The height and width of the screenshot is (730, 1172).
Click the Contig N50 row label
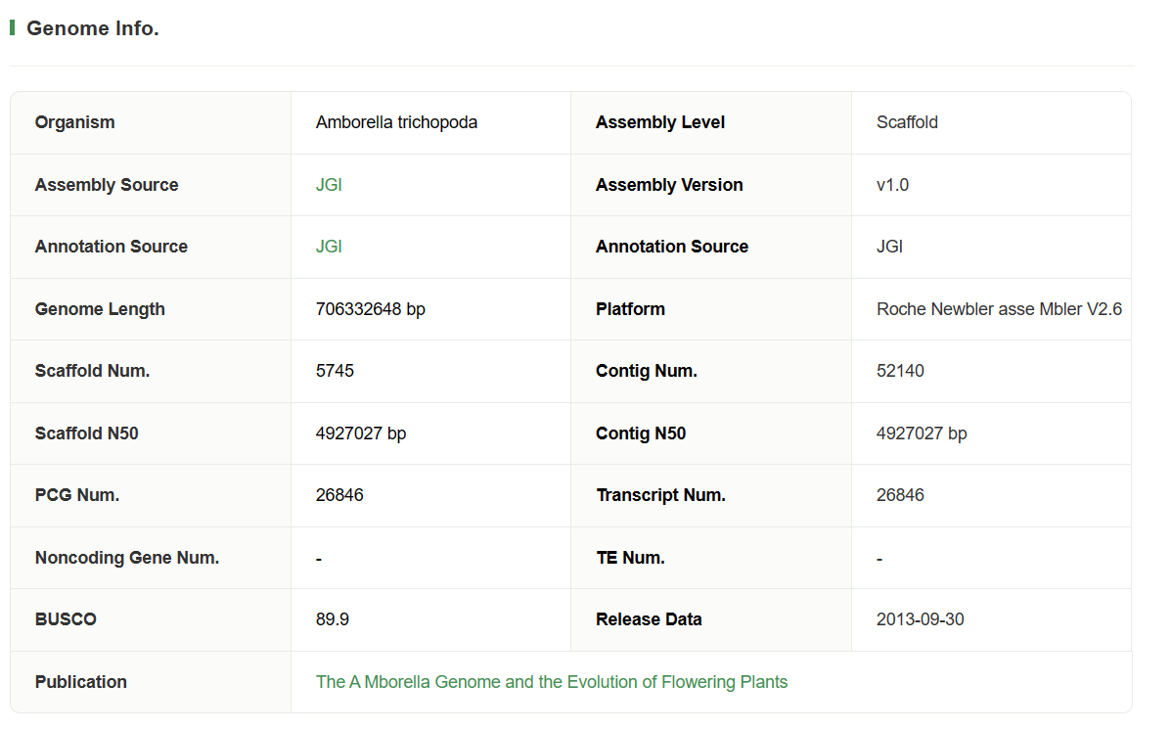[640, 433]
